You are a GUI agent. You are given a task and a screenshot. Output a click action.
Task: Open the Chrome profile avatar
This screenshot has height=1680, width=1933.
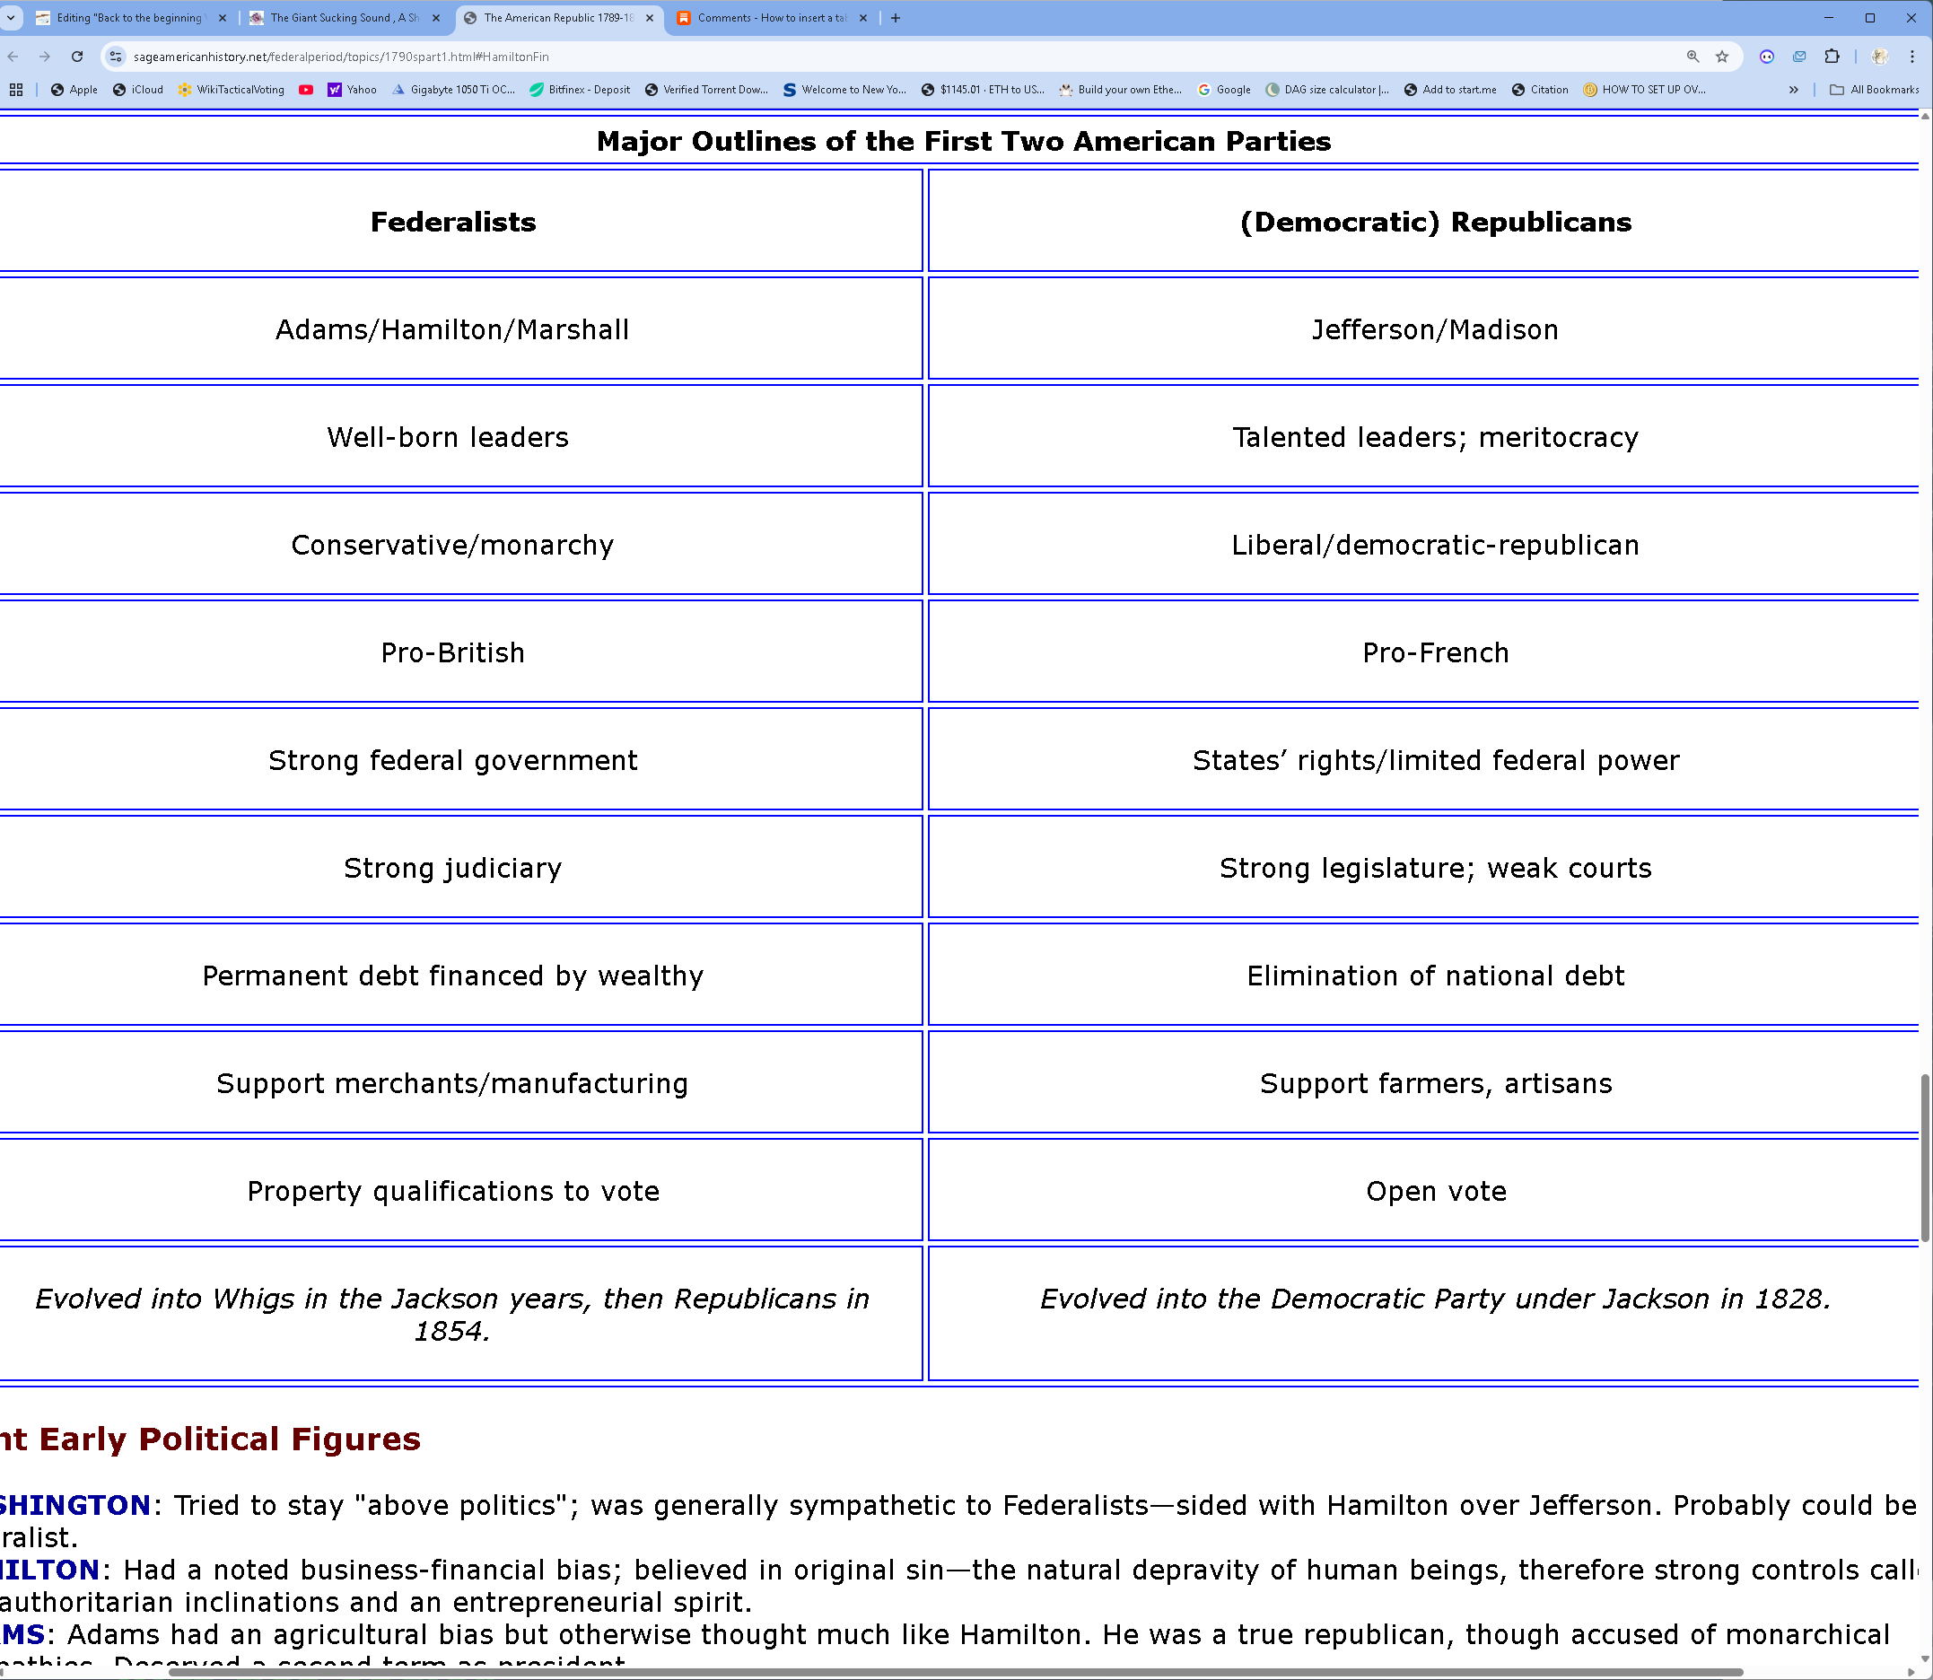[1879, 57]
